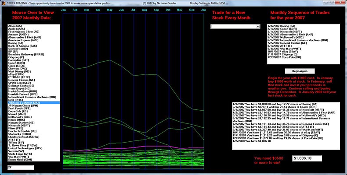The image size is (347, 175).
Task: Select Exxon Mobil (XOM) in the stock list
Action: point(34,160)
